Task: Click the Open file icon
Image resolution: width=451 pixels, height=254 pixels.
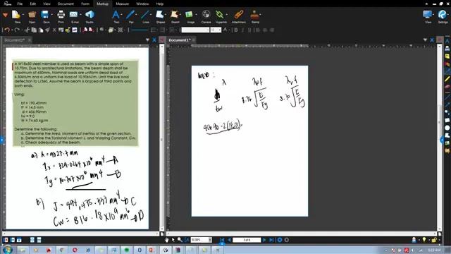Action: (32, 14)
